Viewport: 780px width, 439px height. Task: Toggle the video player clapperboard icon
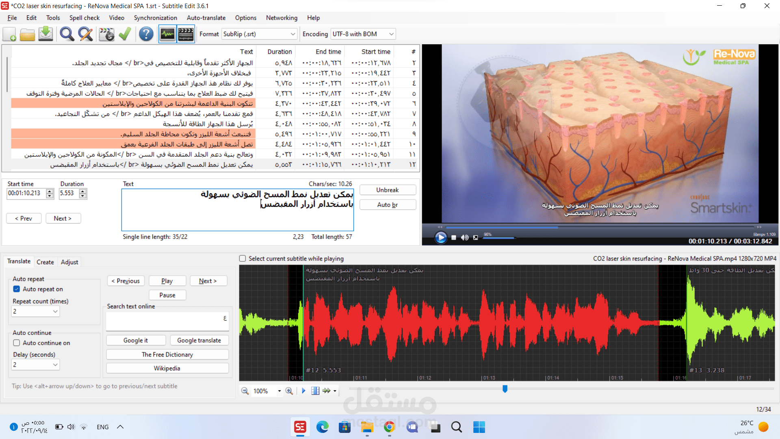186,34
